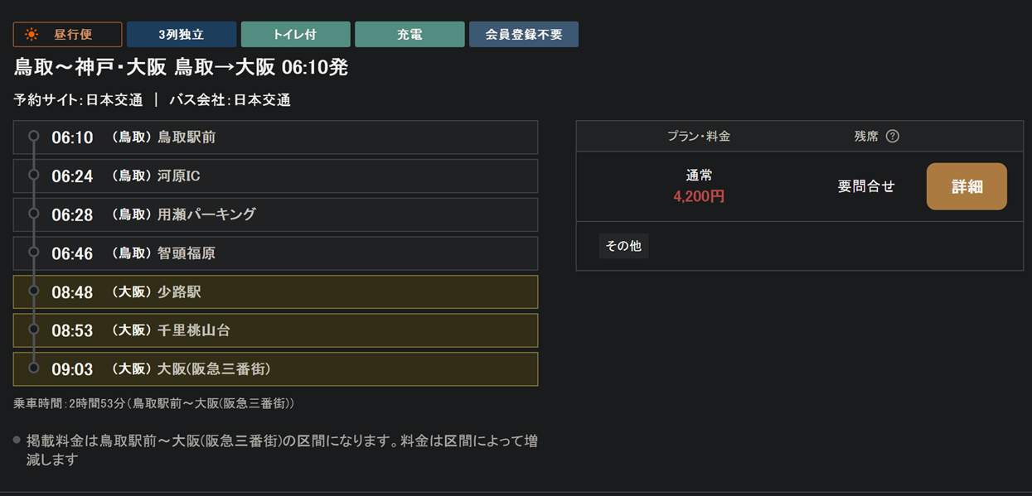Click the 3列独立 seat tag

pos(182,35)
